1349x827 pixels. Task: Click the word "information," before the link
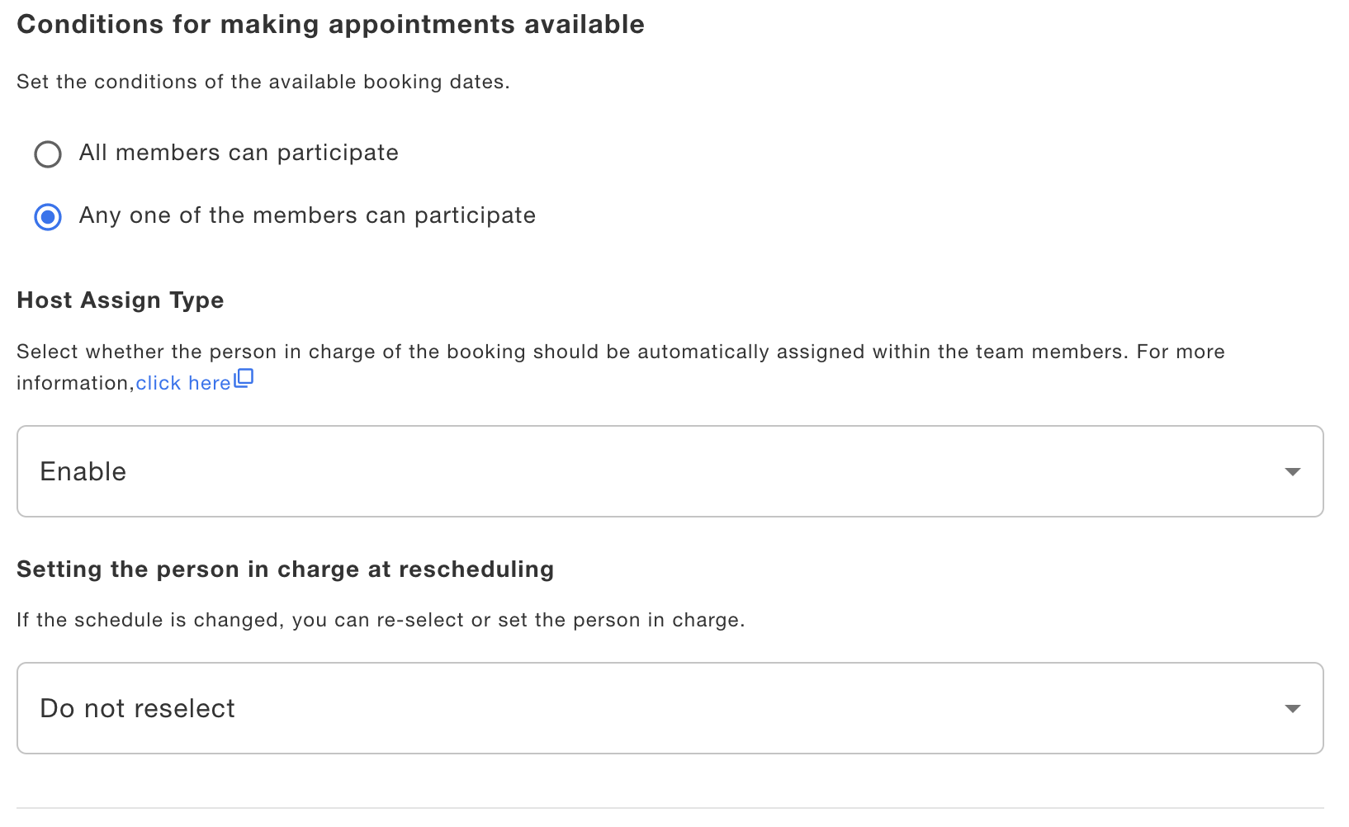(x=74, y=383)
